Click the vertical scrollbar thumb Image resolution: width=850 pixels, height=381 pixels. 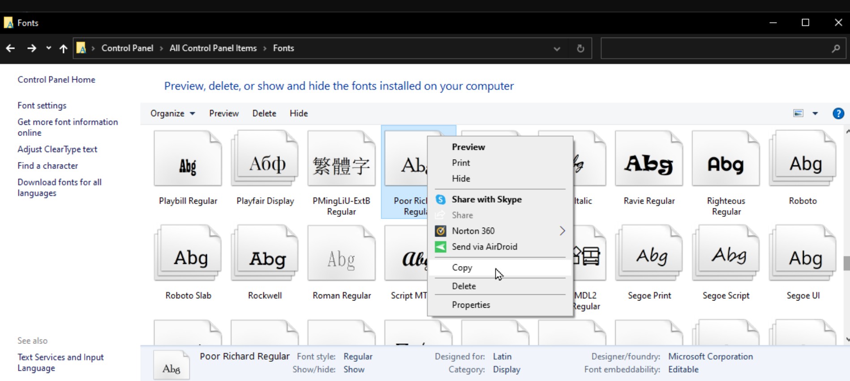click(846, 263)
